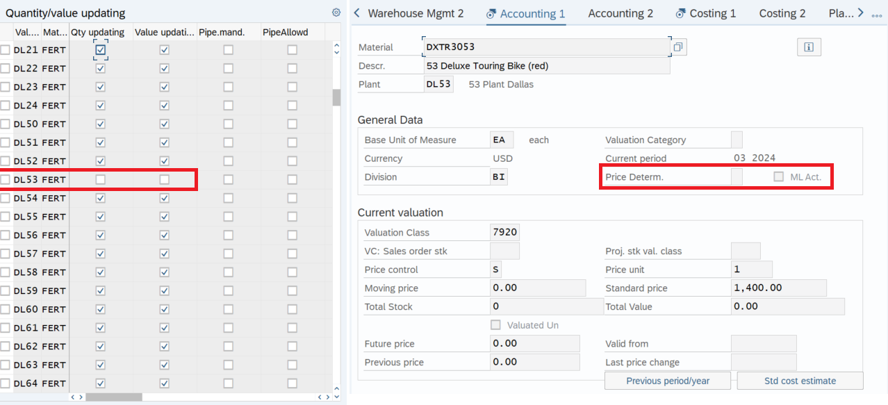This screenshot has height=405, width=888.
Task: Click the Previous price field
Action: pyautogui.click(x=535, y=362)
